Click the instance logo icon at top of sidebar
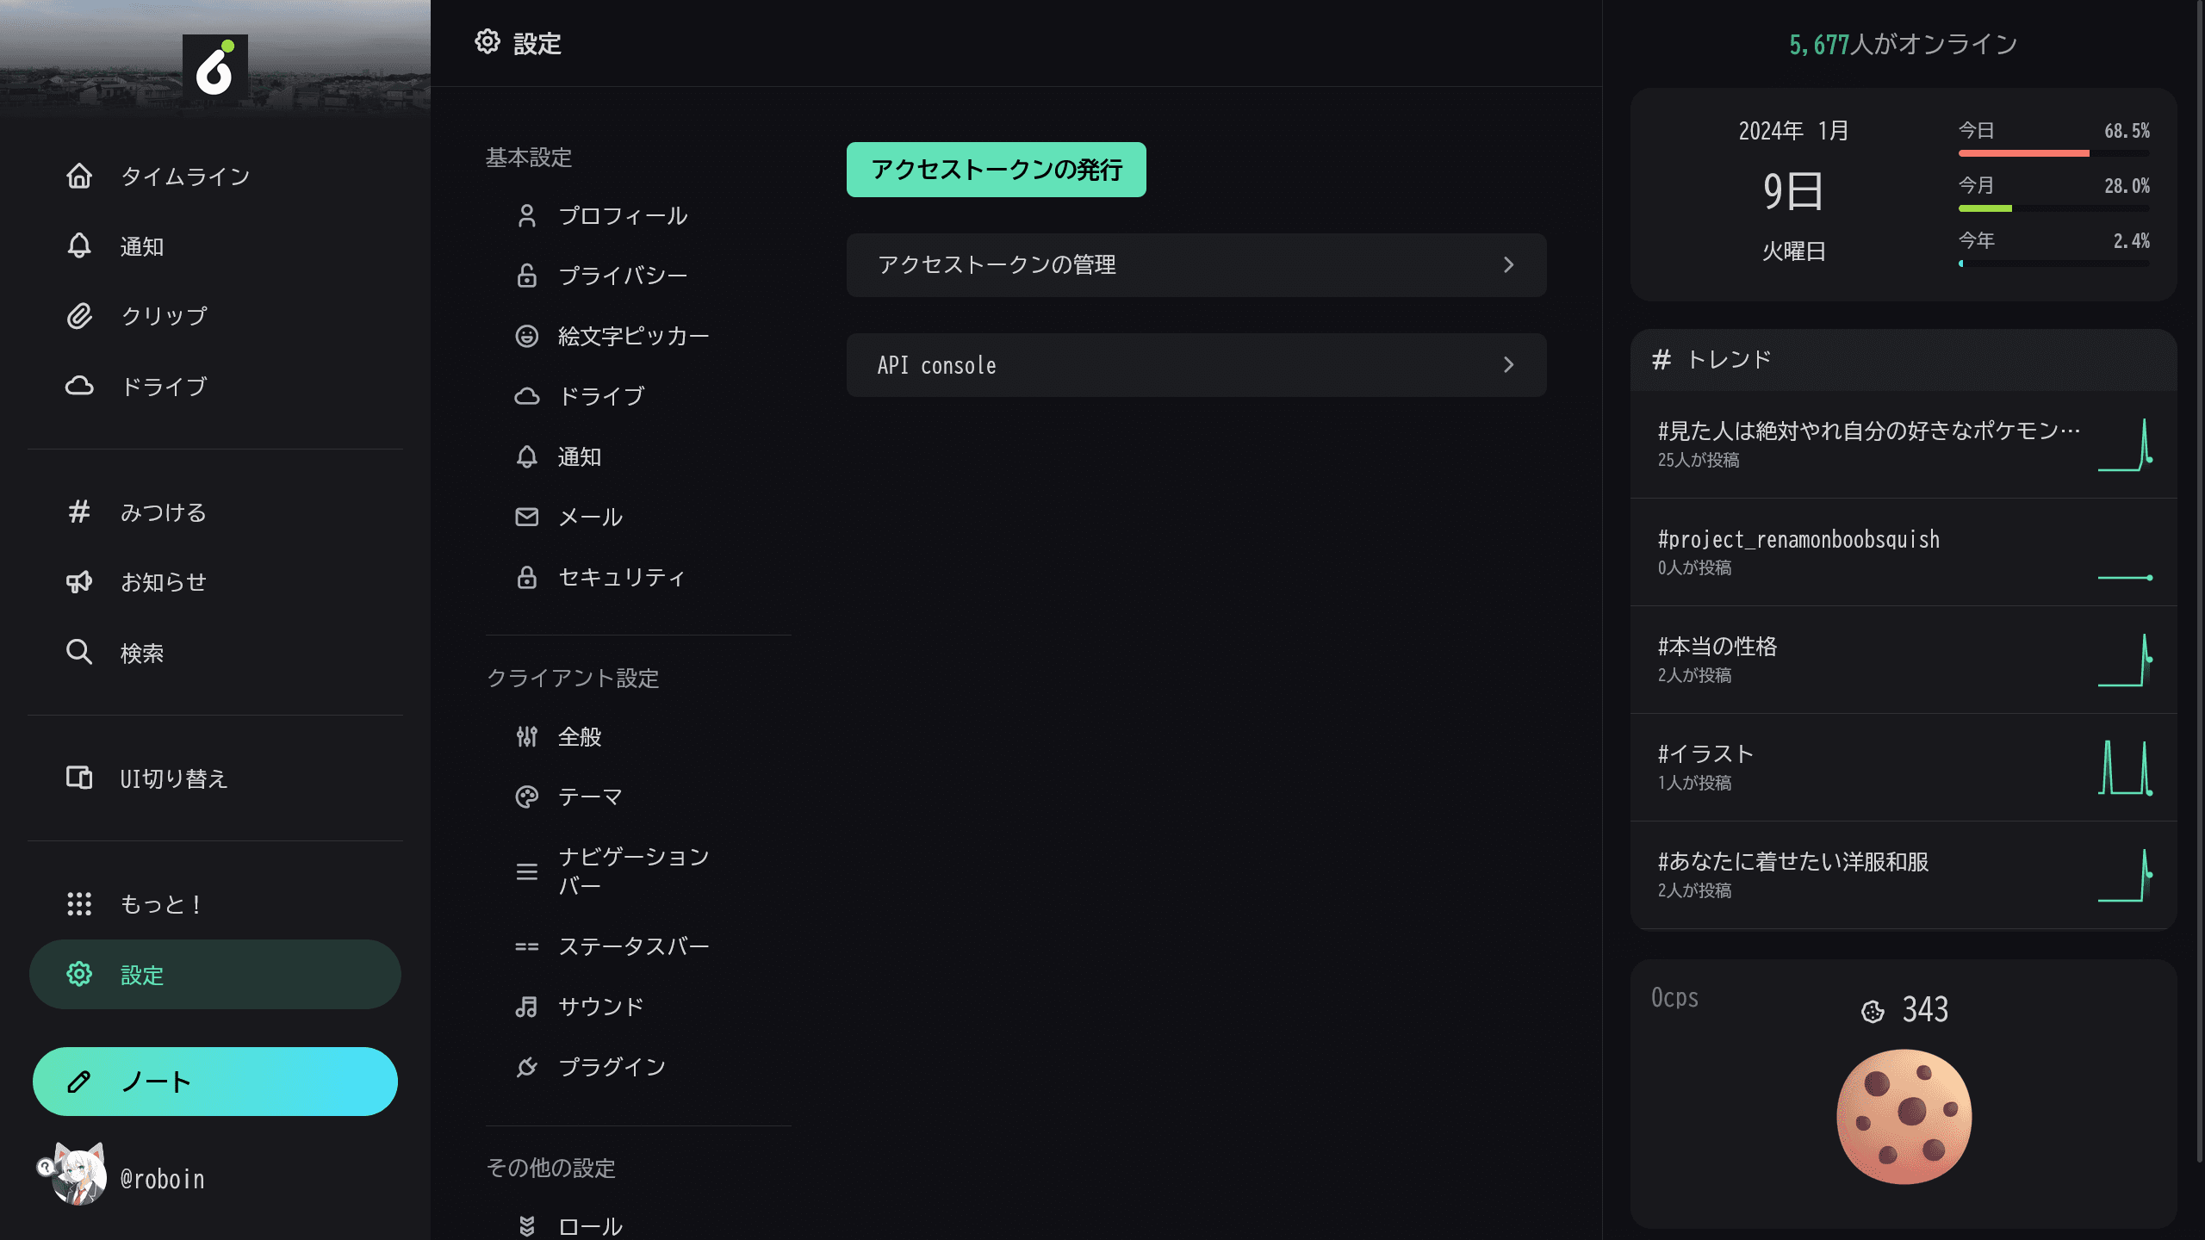The width and height of the screenshot is (2205, 1240). tap(215, 67)
